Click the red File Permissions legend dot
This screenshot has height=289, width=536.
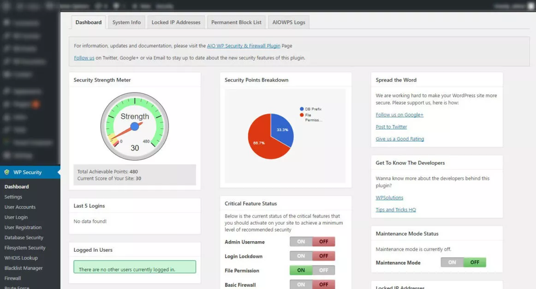click(302, 115)
